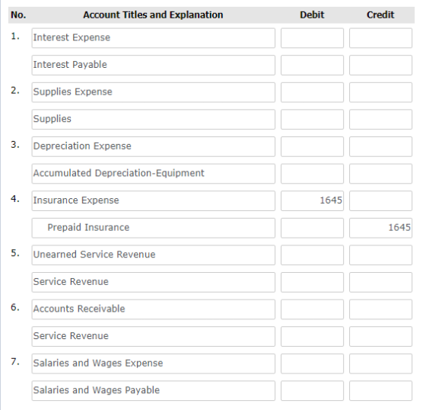426x410 pixels.
Task: Click debit box for Service Revenue in entry 6
Action: (312, 336)
